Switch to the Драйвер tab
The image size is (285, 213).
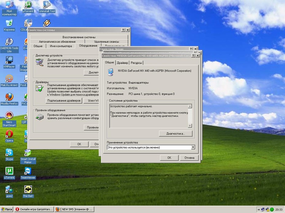point(122,63)
